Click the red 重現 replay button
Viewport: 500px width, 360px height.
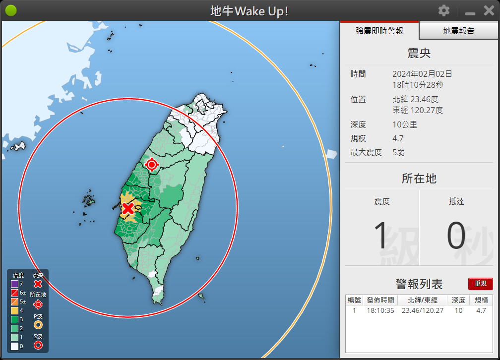(x=481, y=284)
